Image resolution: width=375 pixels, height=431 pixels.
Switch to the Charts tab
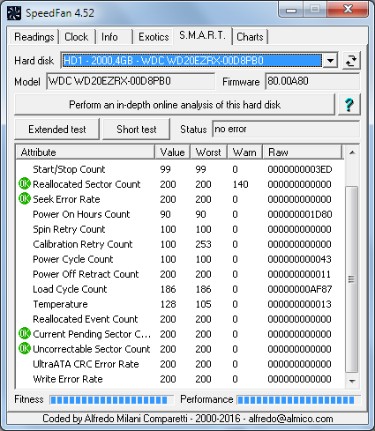(250, 37)
